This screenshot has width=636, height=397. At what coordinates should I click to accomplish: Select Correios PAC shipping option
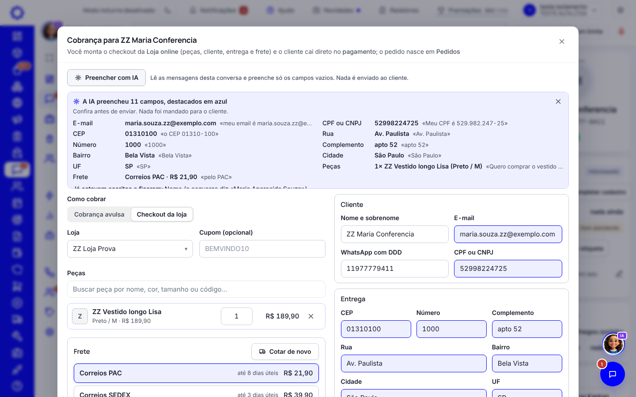point(196,373)
